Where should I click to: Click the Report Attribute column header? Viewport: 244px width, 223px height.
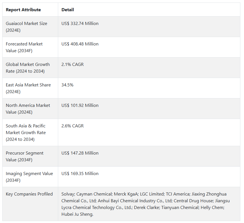23,10
